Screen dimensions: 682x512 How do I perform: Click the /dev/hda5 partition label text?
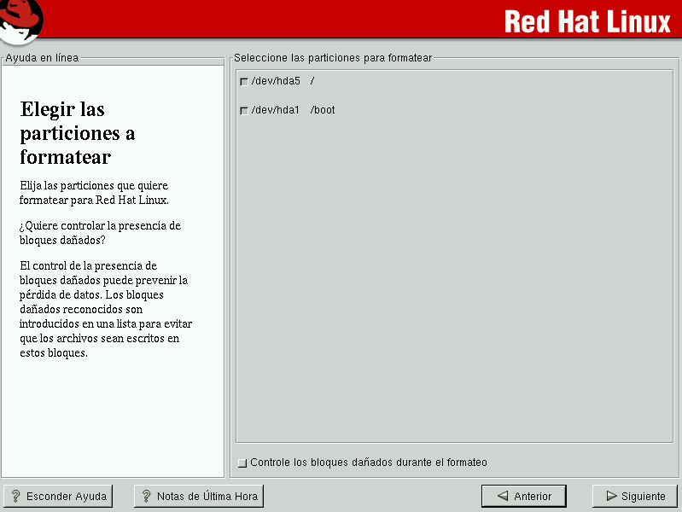276,81
